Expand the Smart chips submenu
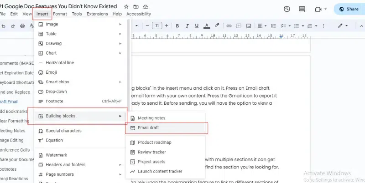365x183 pixels. click(x=81, y=82)
